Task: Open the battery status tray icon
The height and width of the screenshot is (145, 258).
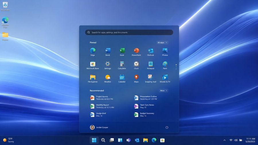Action: tap(241, 140)
